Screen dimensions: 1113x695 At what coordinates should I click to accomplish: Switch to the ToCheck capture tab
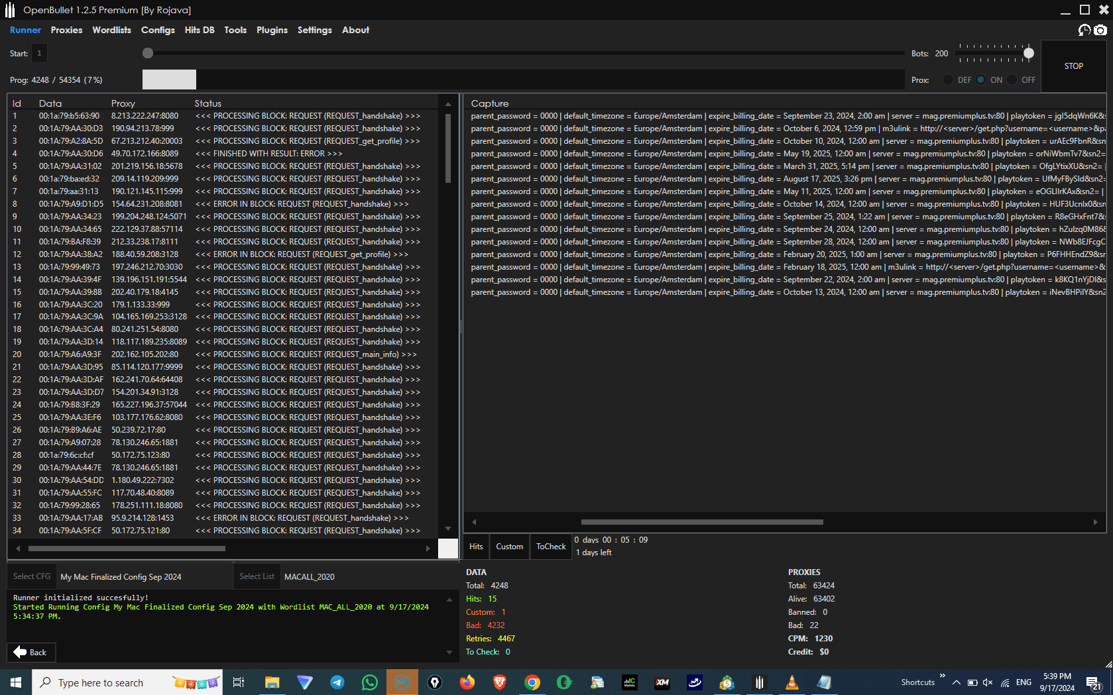click(551, 547)
